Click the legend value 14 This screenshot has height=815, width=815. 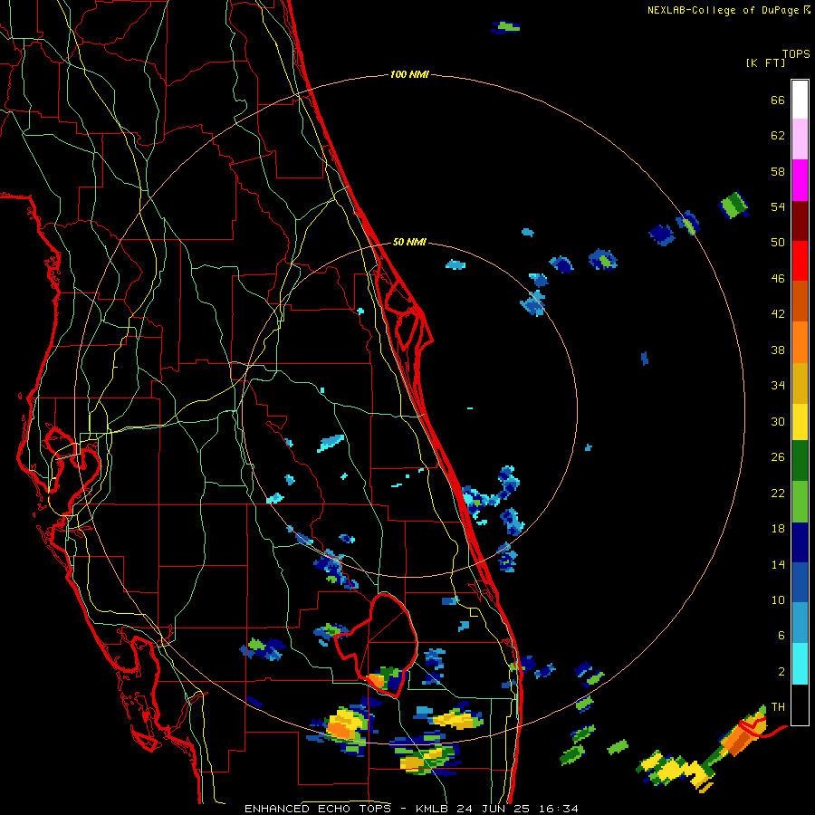point(778,564)
